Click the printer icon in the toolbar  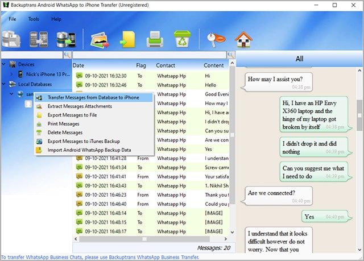156,39
